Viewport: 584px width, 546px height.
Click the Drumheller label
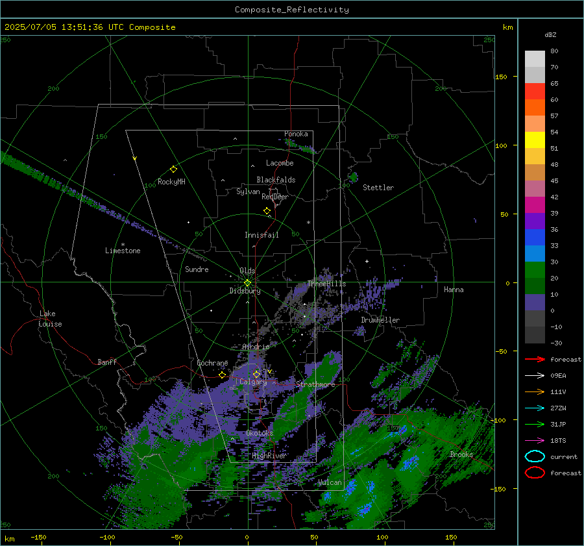tap(380, 320)
